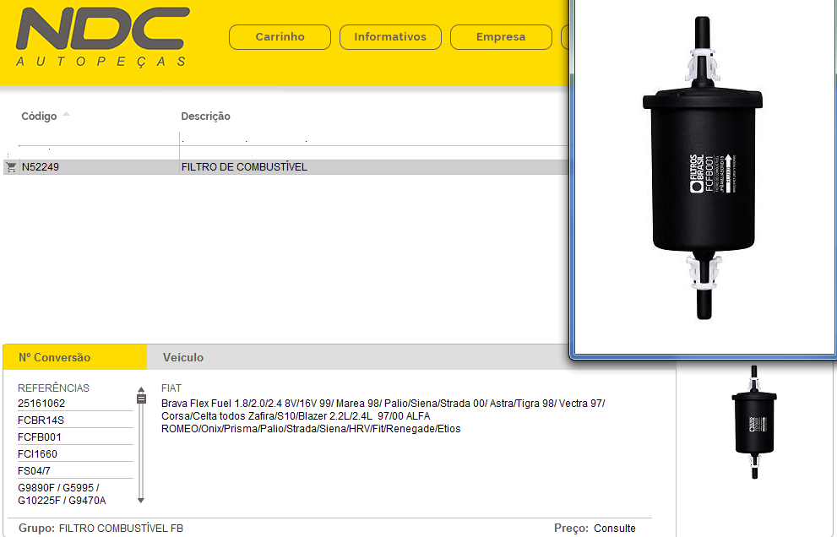Viewport: 837px width, 537px height.
Task: Open the Carrinho page
Action: [280, 37]
